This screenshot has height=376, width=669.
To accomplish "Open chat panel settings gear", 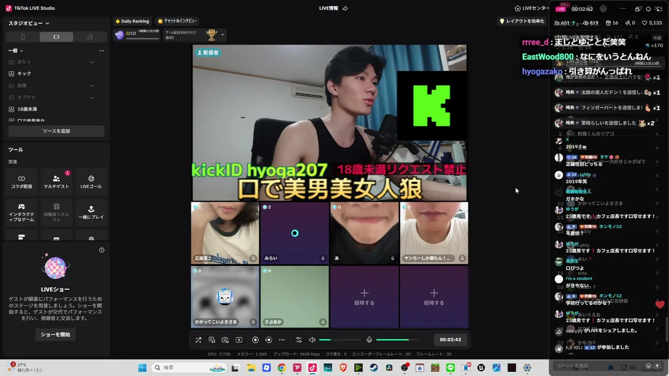I will [x=649, y=9].
